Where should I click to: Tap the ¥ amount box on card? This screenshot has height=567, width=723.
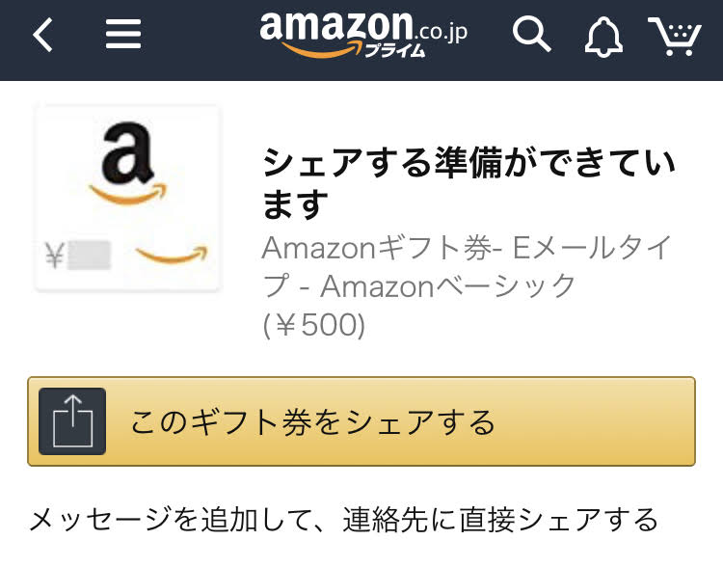(x=78, y=256)
